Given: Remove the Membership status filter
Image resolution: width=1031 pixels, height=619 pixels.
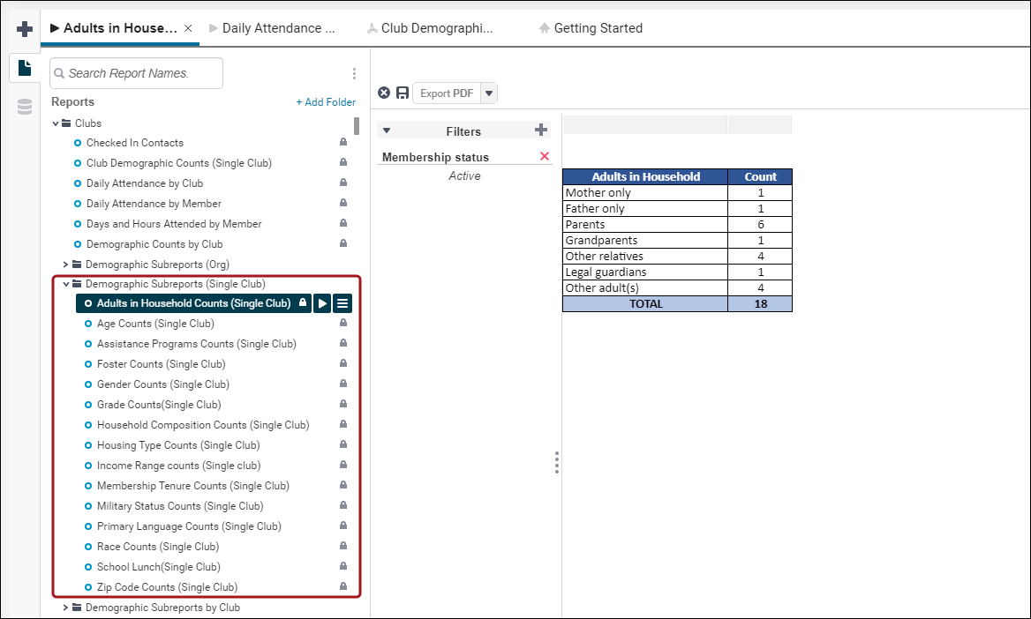Looking at the screenshot, I should pos(545,156).
